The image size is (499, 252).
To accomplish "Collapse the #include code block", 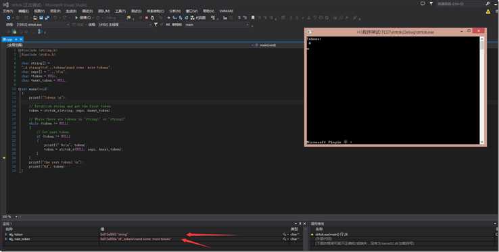I will (20, 50).
